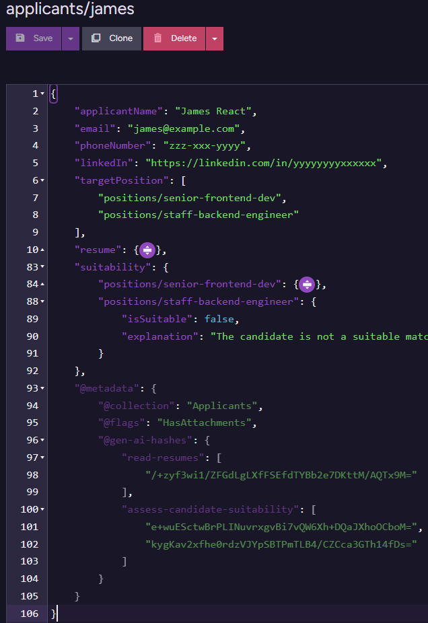Click the isSuitable false value
This screenshot has width=428, height=623.
221,319
